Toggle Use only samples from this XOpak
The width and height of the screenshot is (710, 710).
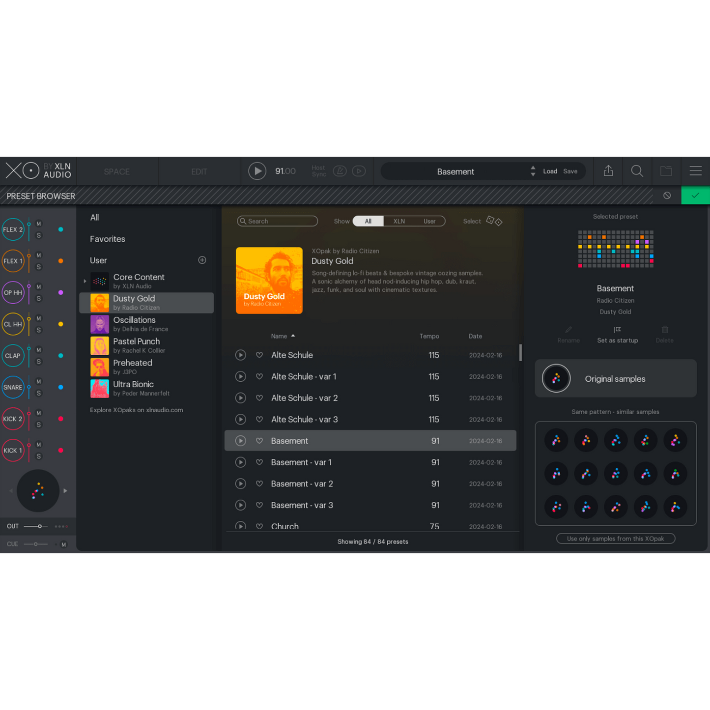[615, 539]
